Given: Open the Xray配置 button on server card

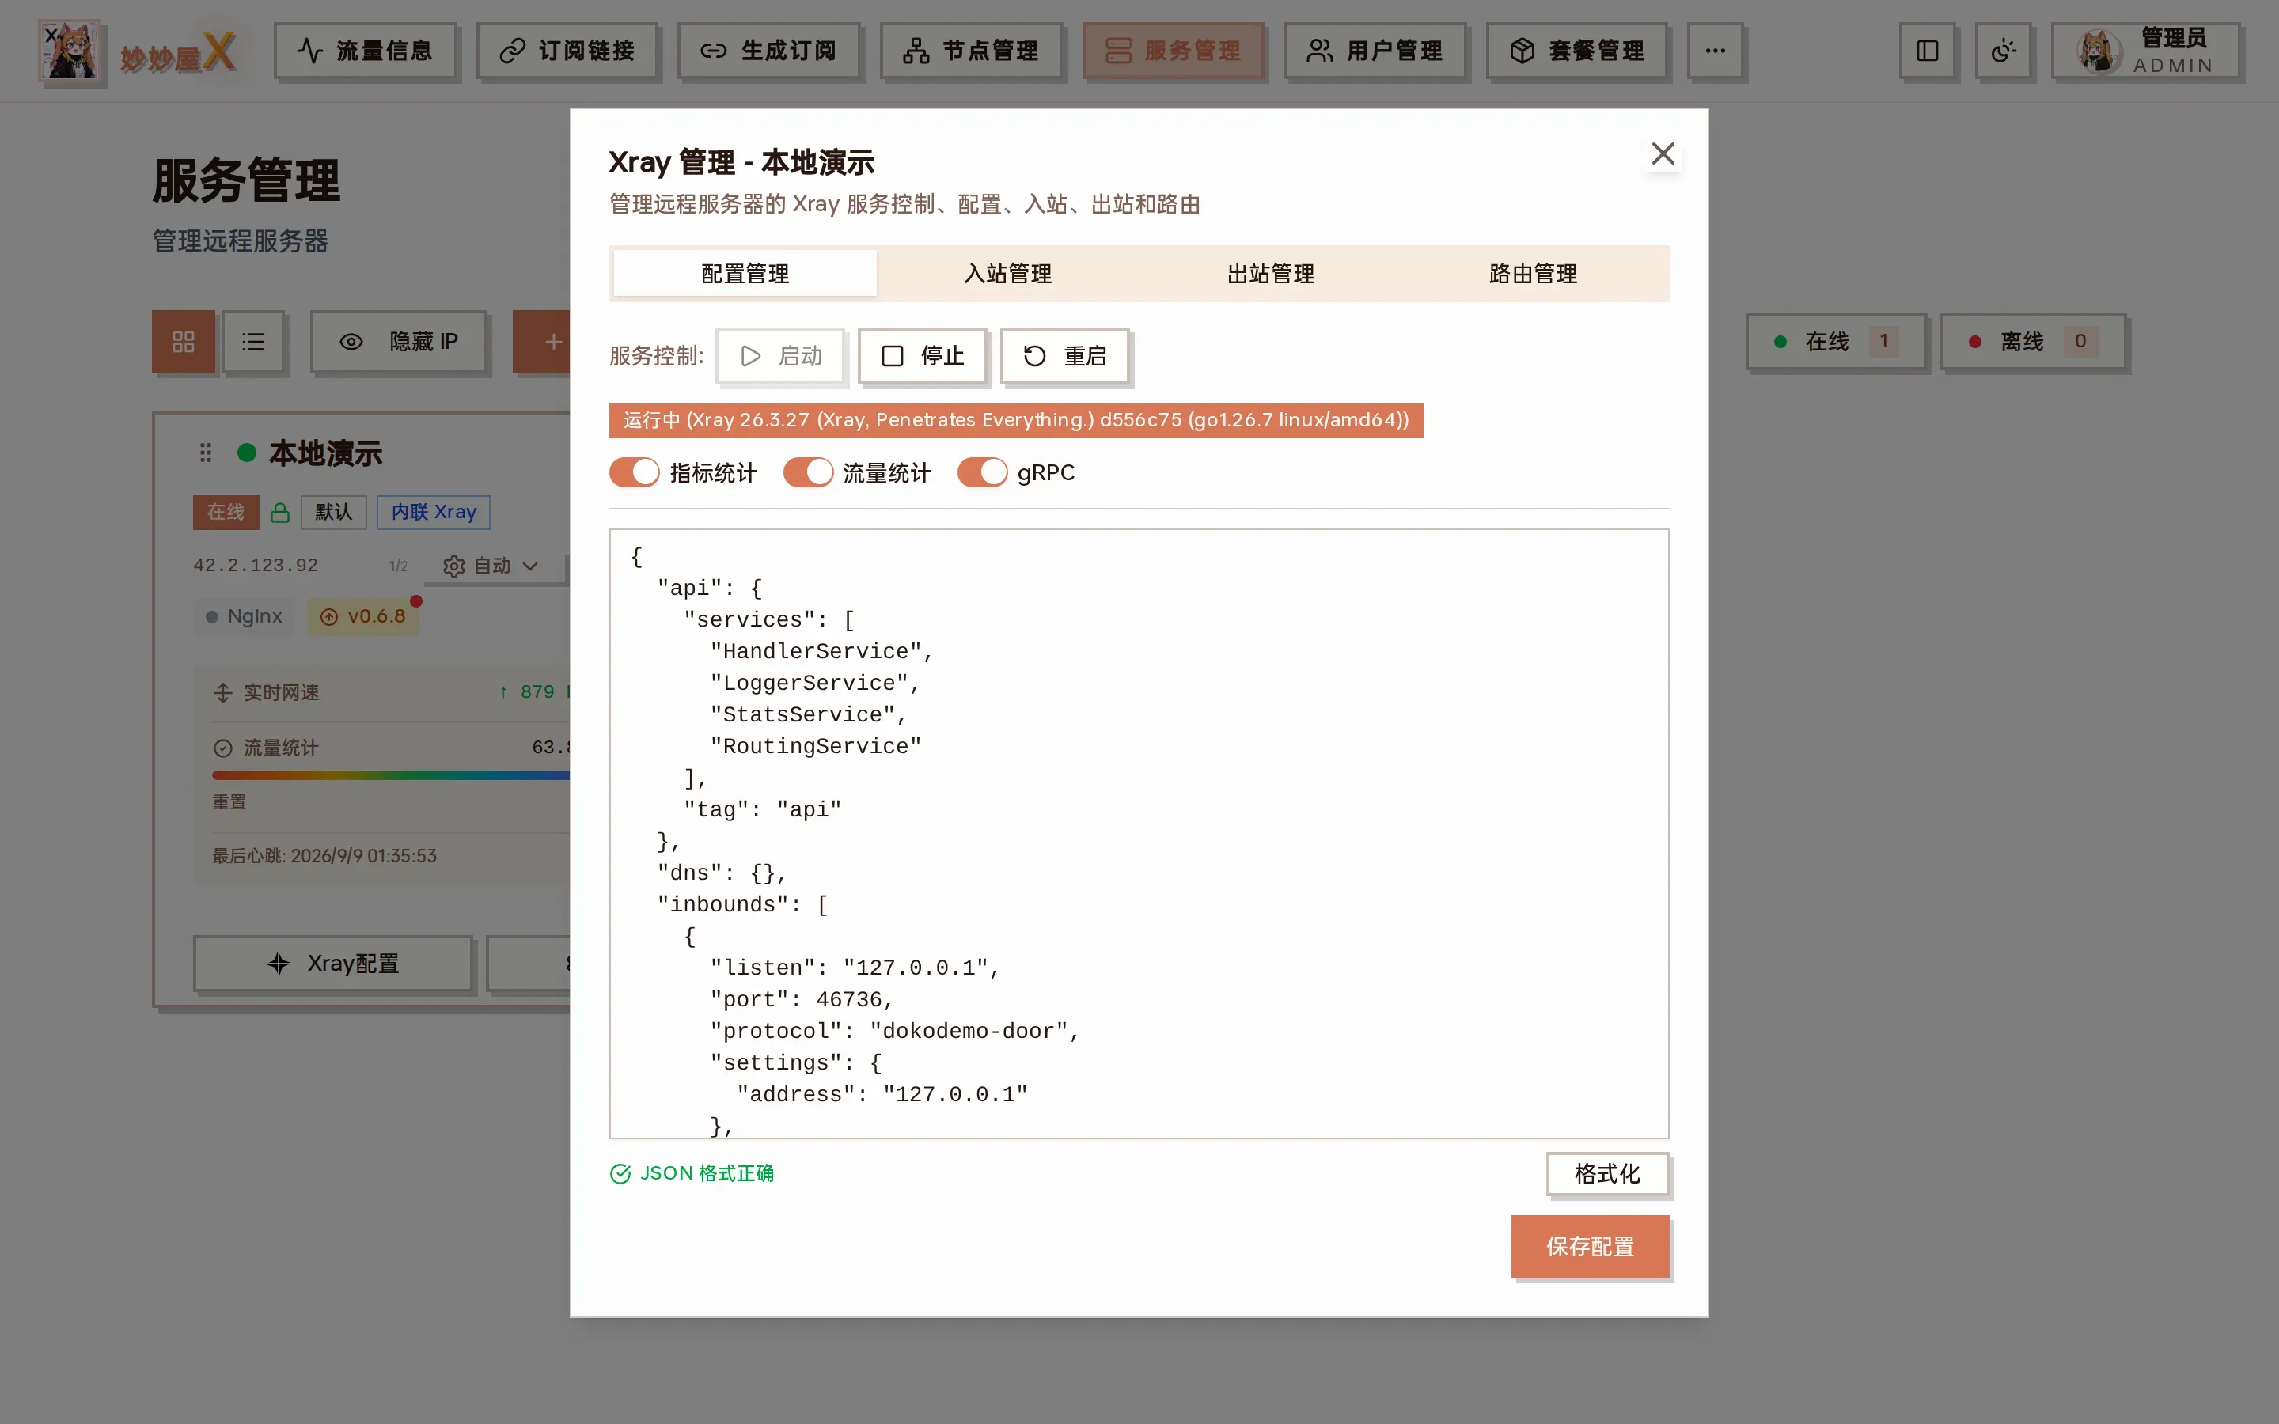Looking at the screenshot, I should (333, 964).
